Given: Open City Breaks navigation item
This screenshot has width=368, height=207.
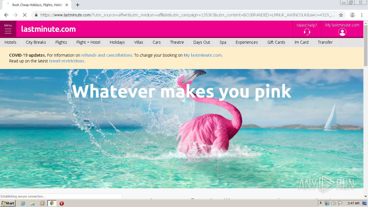Looking at the screenshot, I should tap(36, 42).
